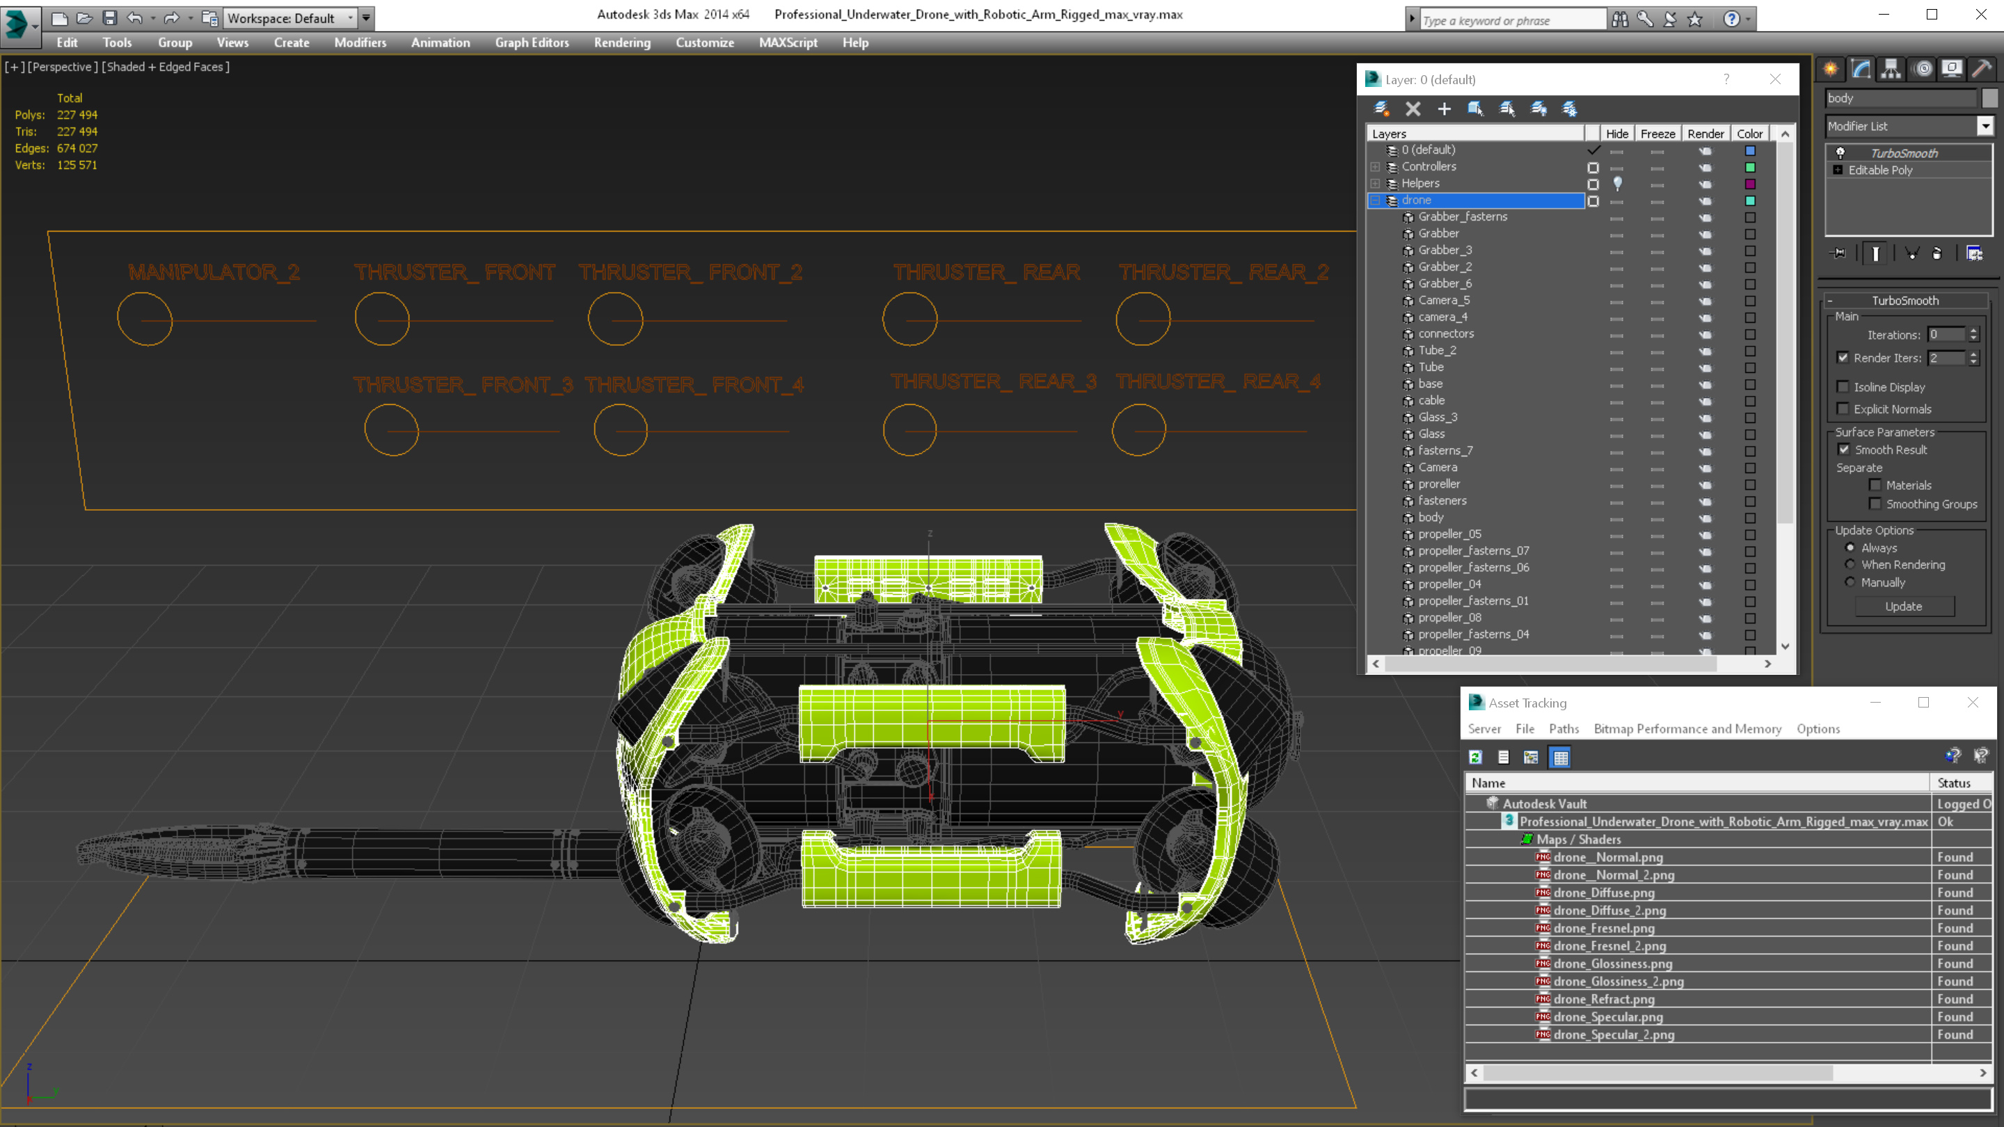Create a new scene file
The height and width of the screenshot is (1127, 2004).
(60, 18)
